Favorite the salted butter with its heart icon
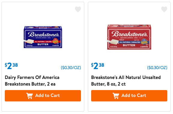Image resolution: width=173 pixels, height=114 pixels. pos(78,9)
